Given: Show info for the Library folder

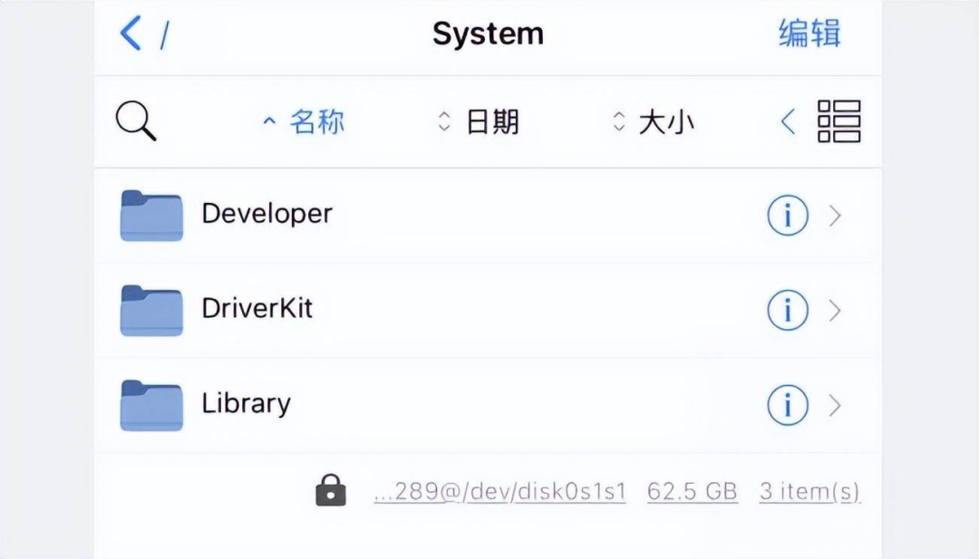Looking at the screenshot, I should point(788,405).
